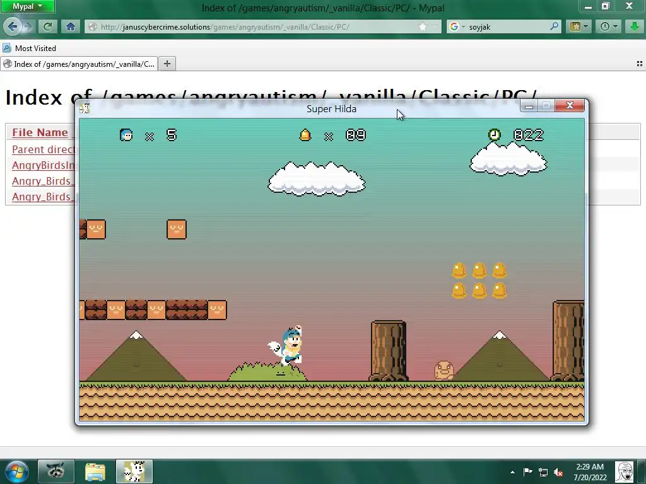The width and height of the screenshot is (646, 484).
Task: Click the muted volume tray icon
Action: pyautogui.click(x=558, y=473)
